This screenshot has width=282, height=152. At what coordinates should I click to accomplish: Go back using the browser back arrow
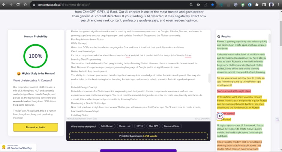(x=4, y=5)
